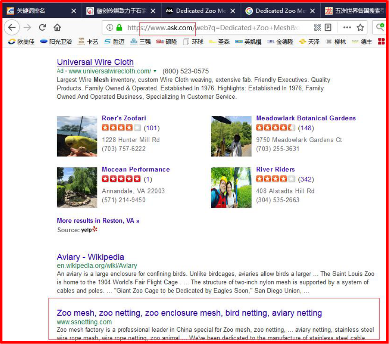Expand the Universal Wire Cloth ad dropdown arrow
The height and width of the screenshot is (344, 389).
[x=155, y=71]
